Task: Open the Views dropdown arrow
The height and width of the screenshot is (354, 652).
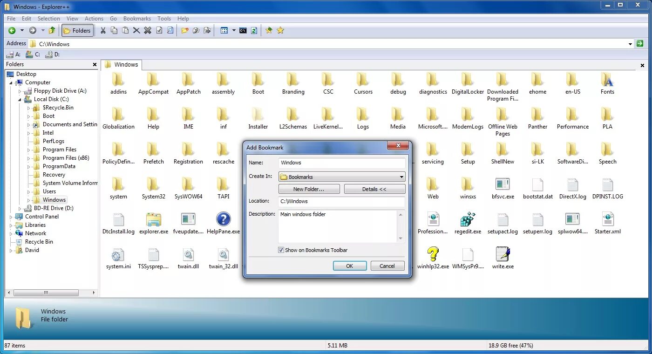Action: click(x=234, y=30)
